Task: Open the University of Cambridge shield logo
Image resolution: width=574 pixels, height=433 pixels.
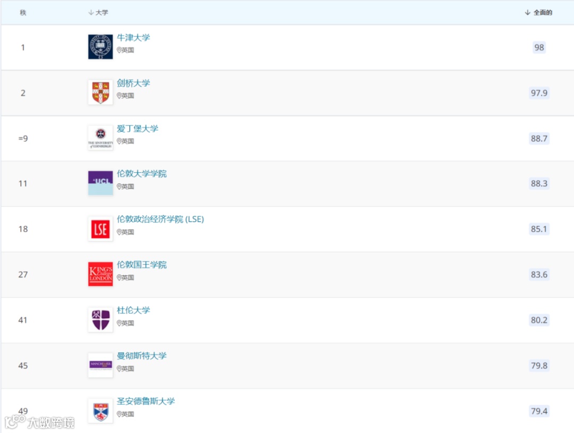Action: pos(100,92)
